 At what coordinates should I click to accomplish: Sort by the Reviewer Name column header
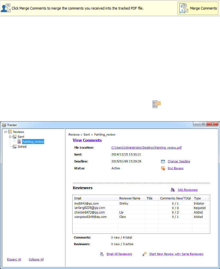pos(132,198)
